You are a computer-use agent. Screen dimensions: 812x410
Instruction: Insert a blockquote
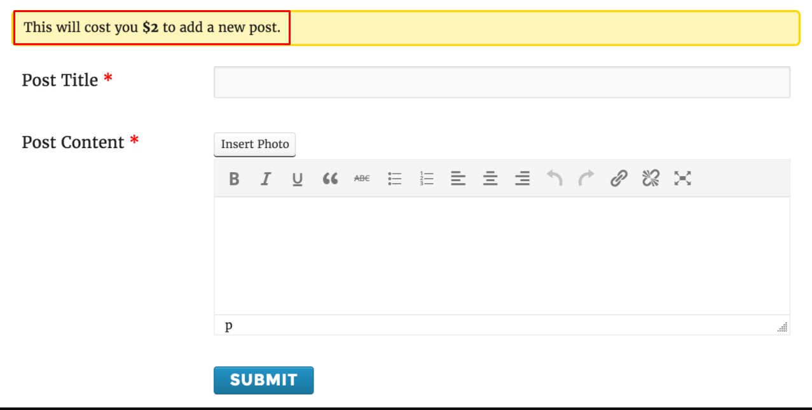tap(329, 179)
